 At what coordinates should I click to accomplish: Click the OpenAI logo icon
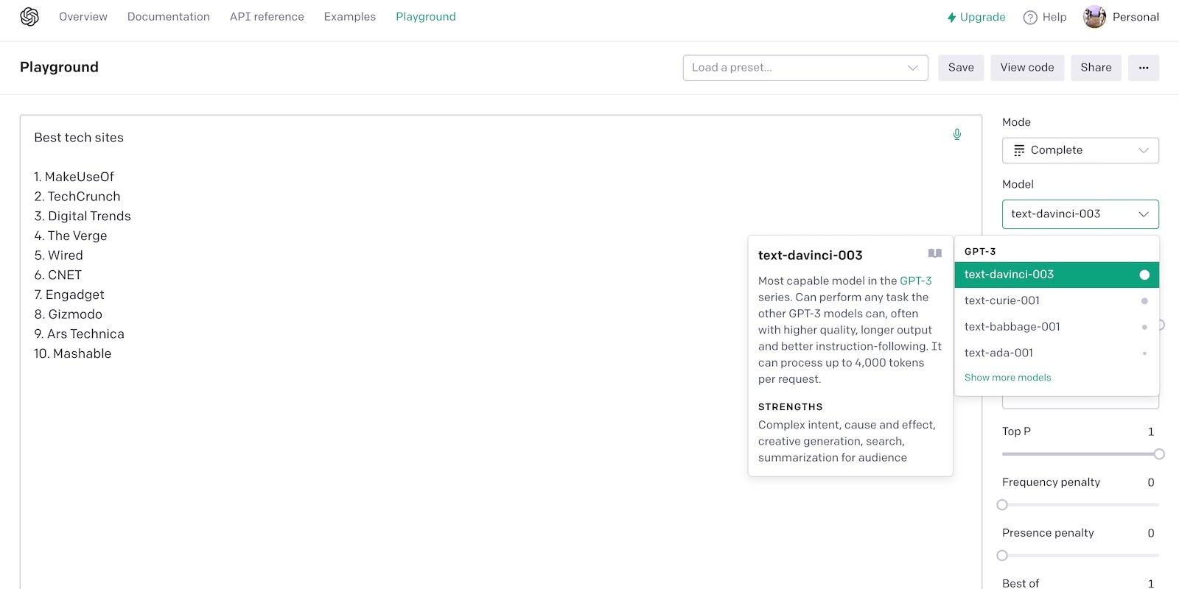[x=29, y=17]
